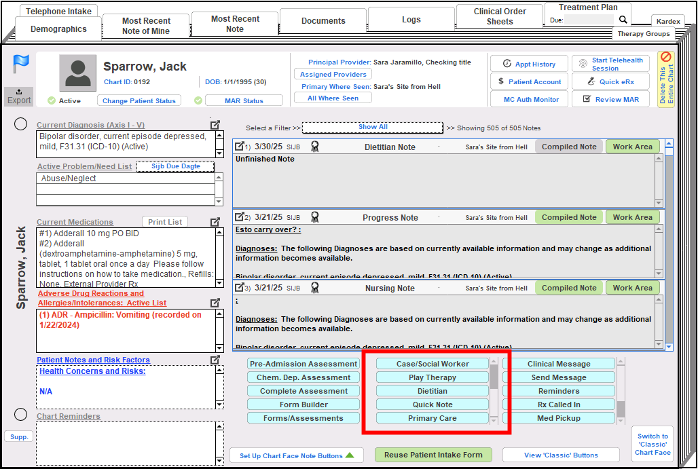The height and width of the screenshot is (469, 698).
Task: Open the Telephone Intake tab
Action: 58,11
